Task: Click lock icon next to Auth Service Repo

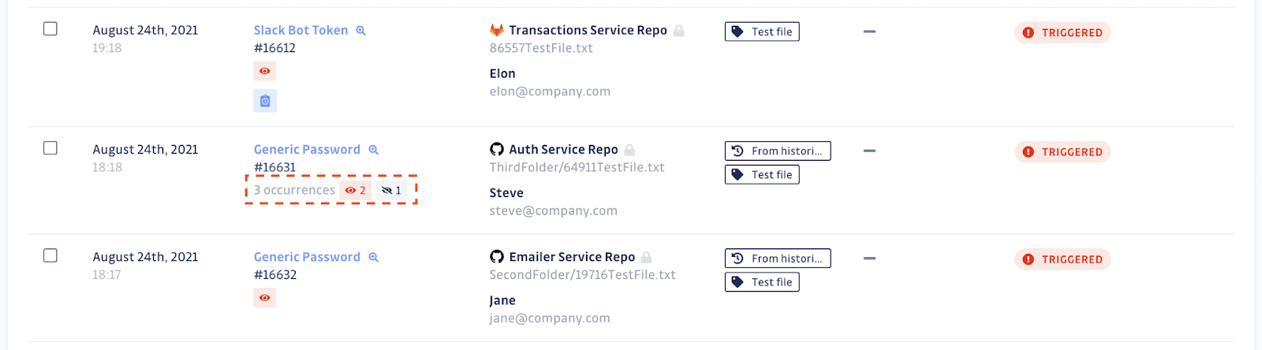Action: tap(629, 150)
